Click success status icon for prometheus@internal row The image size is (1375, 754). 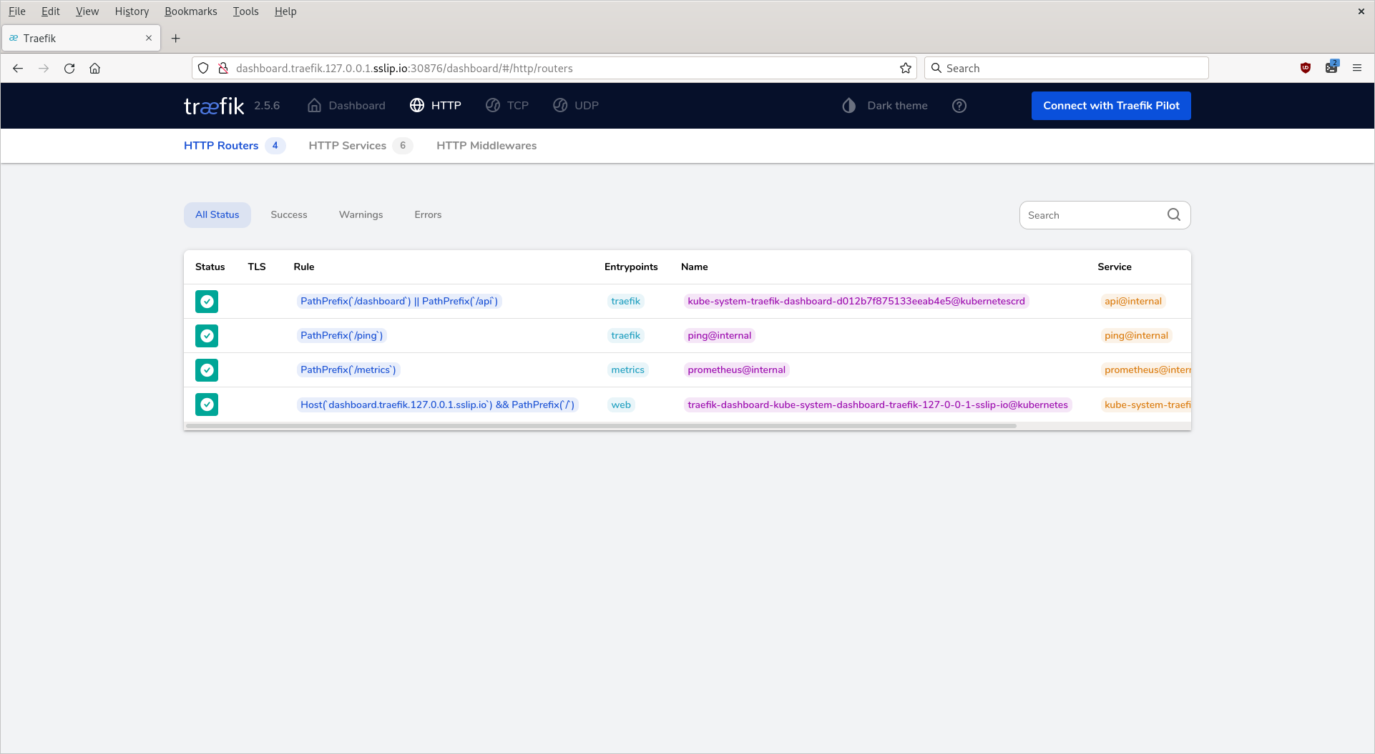click(207, 370)
